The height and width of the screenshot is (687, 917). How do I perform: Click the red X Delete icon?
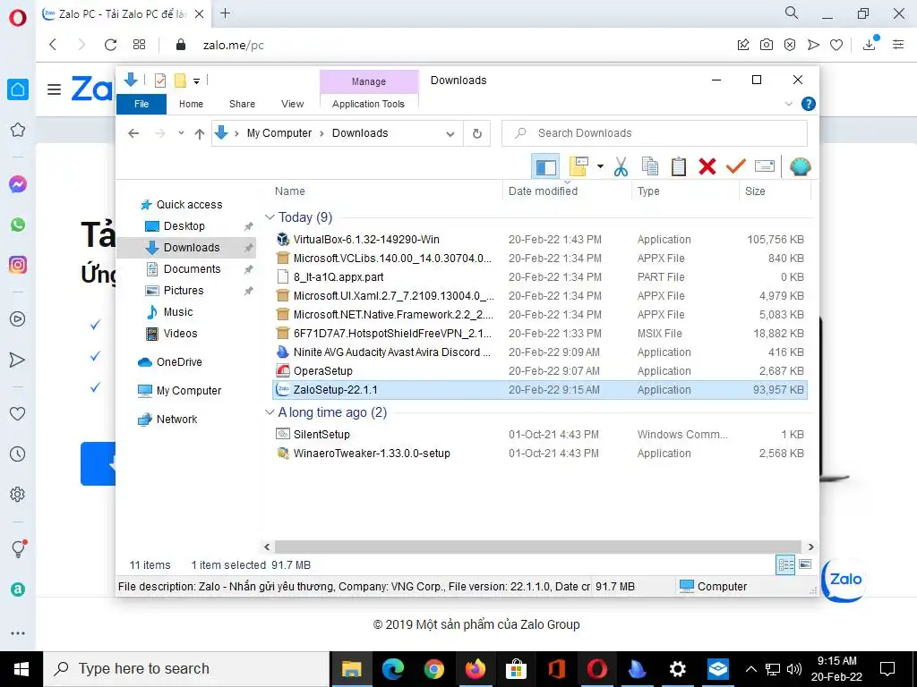[707, 167]
